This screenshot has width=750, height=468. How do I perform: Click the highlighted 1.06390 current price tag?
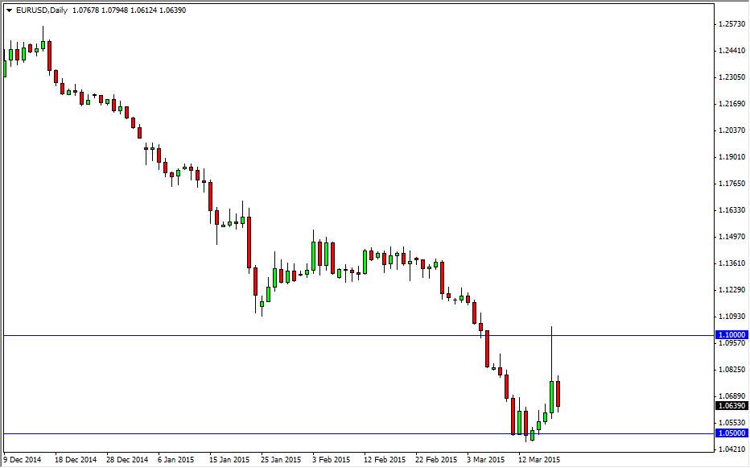730,407
